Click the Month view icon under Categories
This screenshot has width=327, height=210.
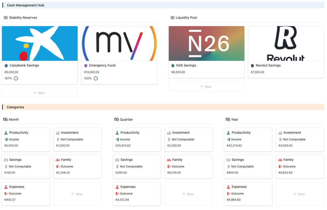pos(6,120)
